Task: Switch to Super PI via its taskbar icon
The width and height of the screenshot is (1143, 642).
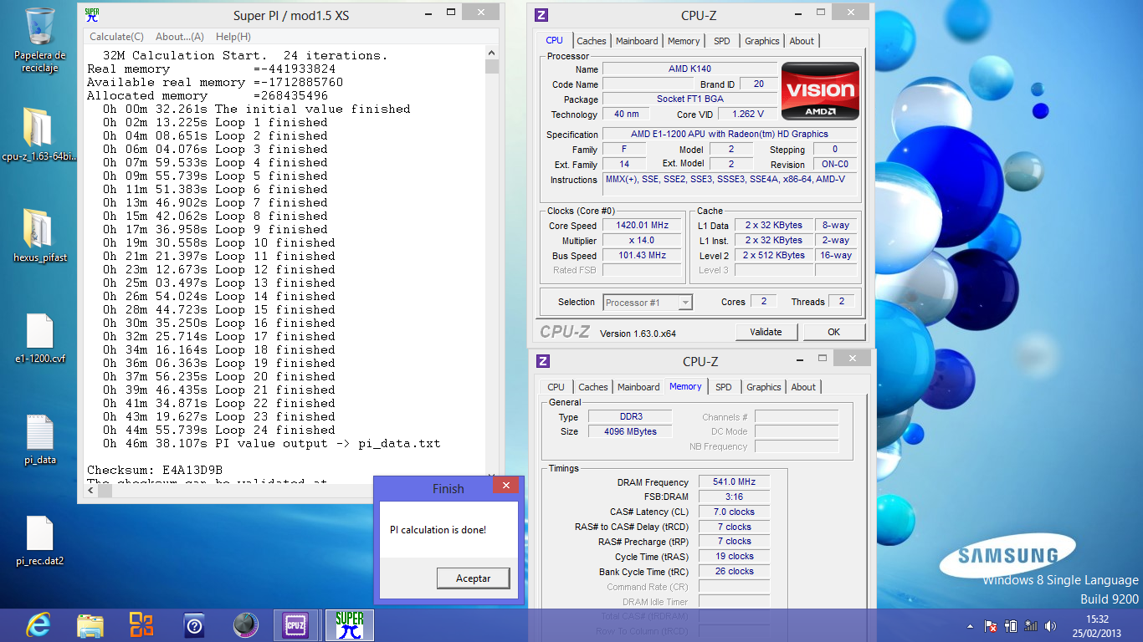Action: 349,625
